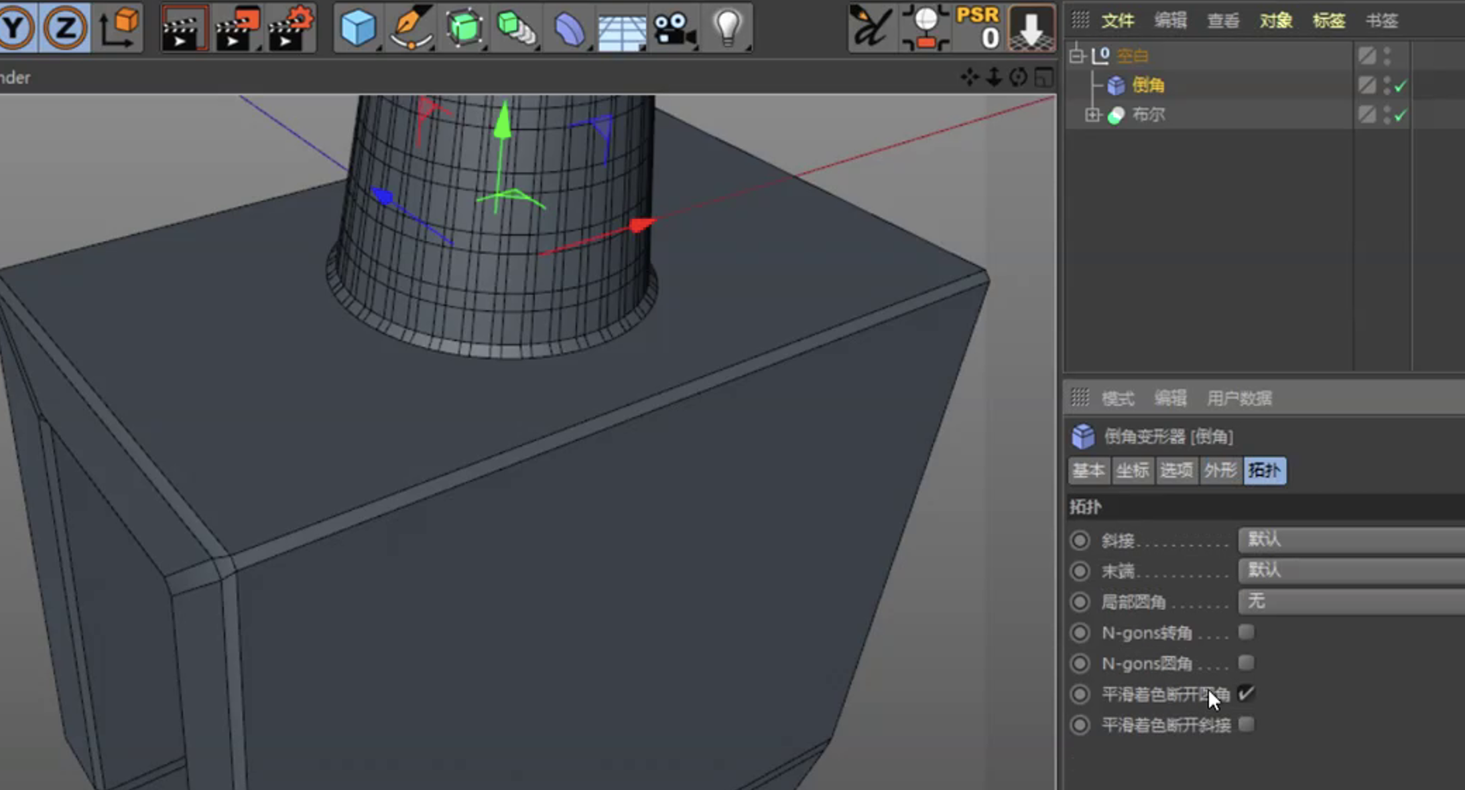The width and height of the screenshot is (1465, 790).
Task: Open Edit Render Settings clapperboard with gear
Action: [291, 28]
